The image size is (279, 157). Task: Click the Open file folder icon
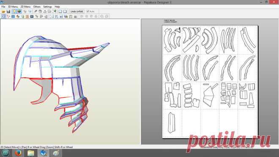coord(3,11)
